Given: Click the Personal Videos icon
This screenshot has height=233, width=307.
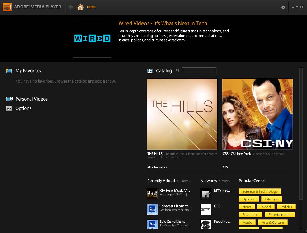Looking at the screenshot, I should pyautogui.click(x=9, y=99).
